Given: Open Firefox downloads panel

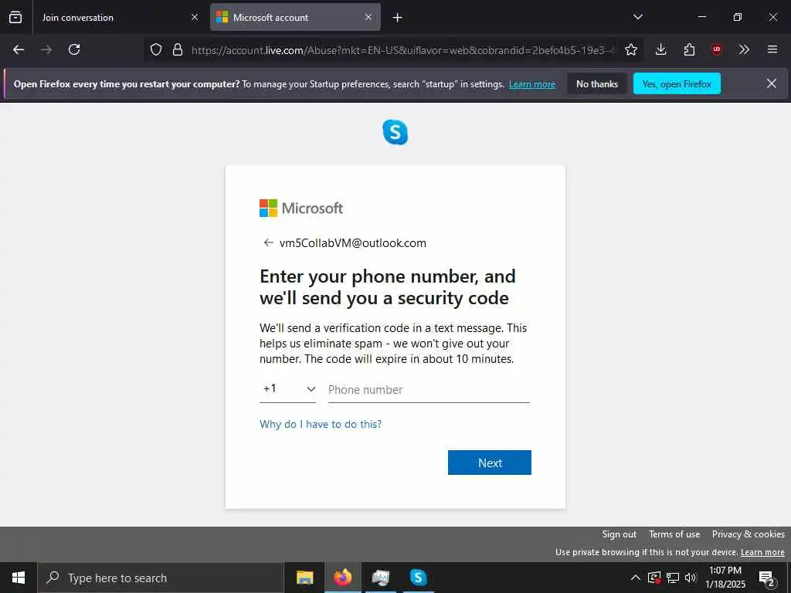Looking at the screenshot, I should pyautogui.click(x=661, y=49).
